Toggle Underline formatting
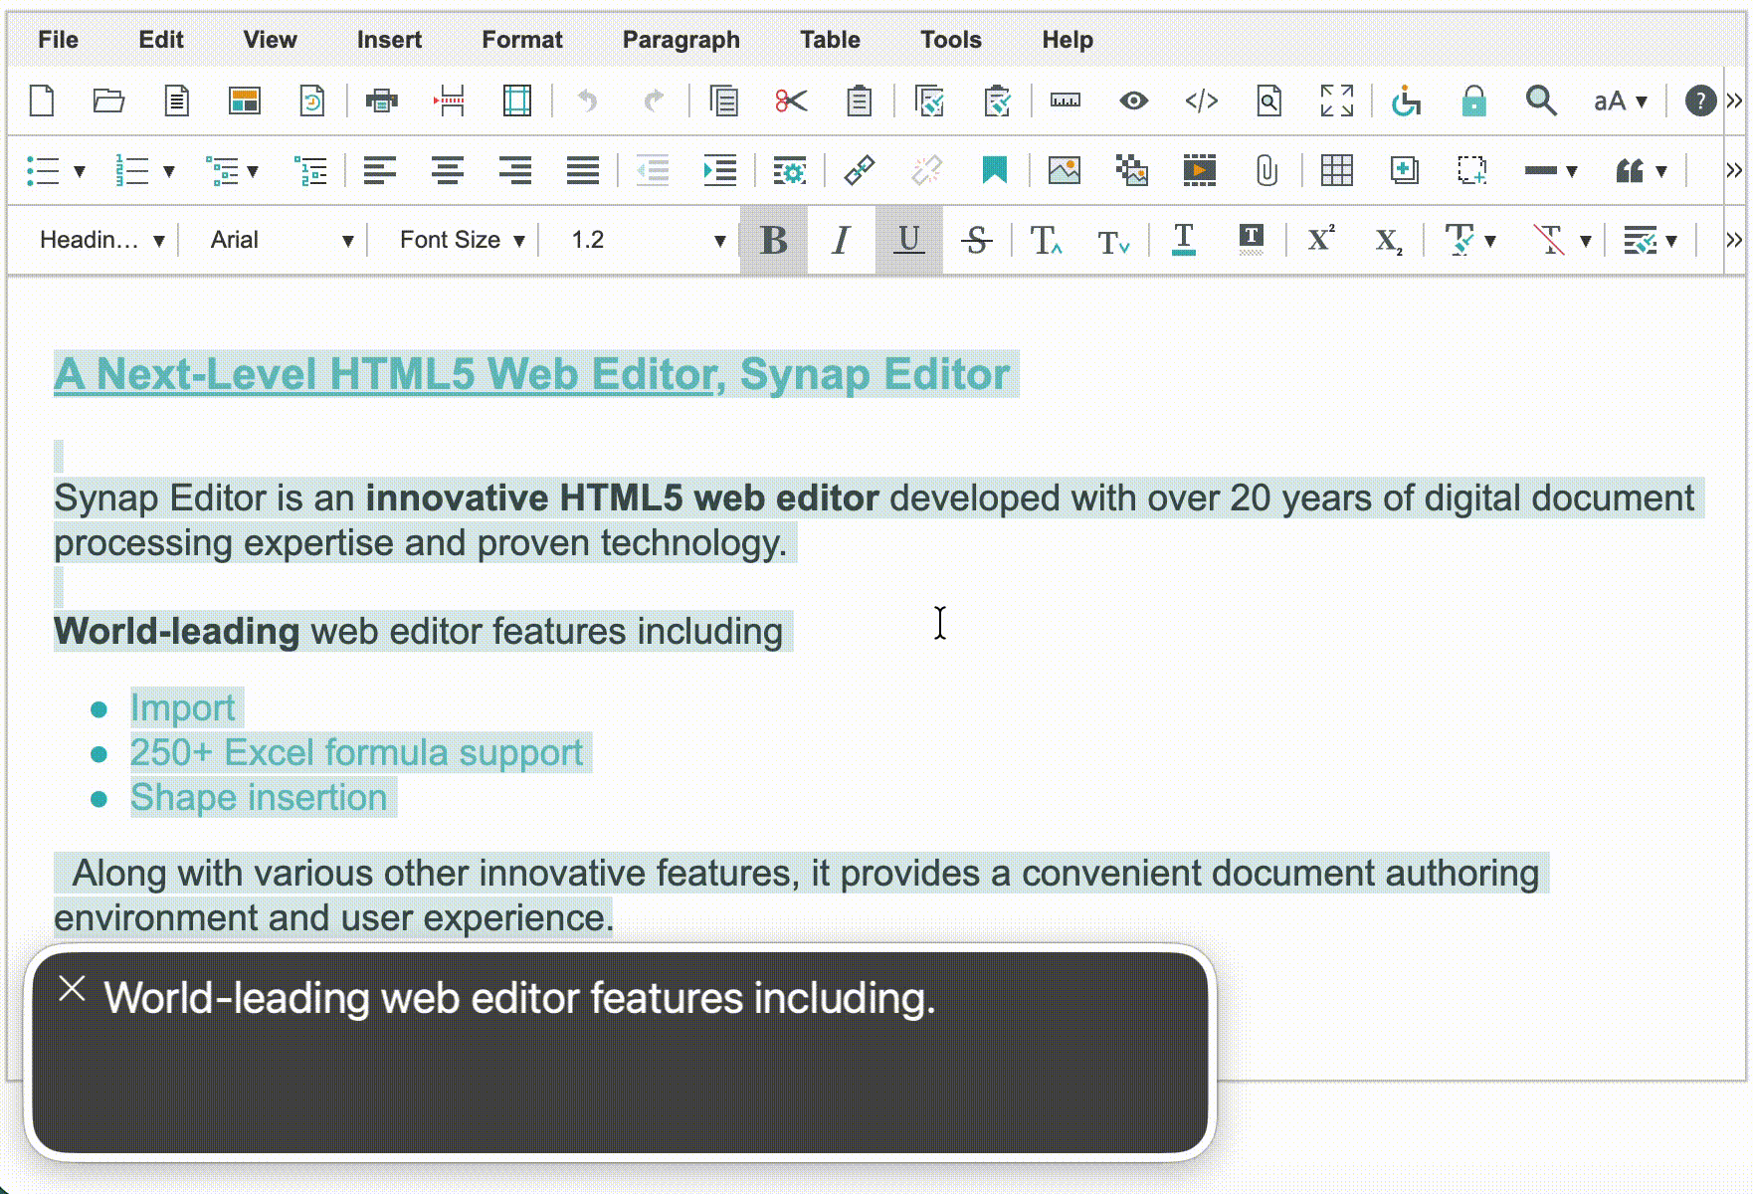The height and width of the screenshot is (1194, 1753). click(908, 240)
